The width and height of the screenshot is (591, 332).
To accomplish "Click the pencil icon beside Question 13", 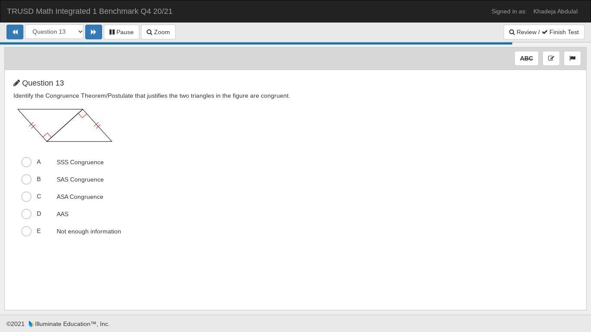I will (x=16, y=83).
